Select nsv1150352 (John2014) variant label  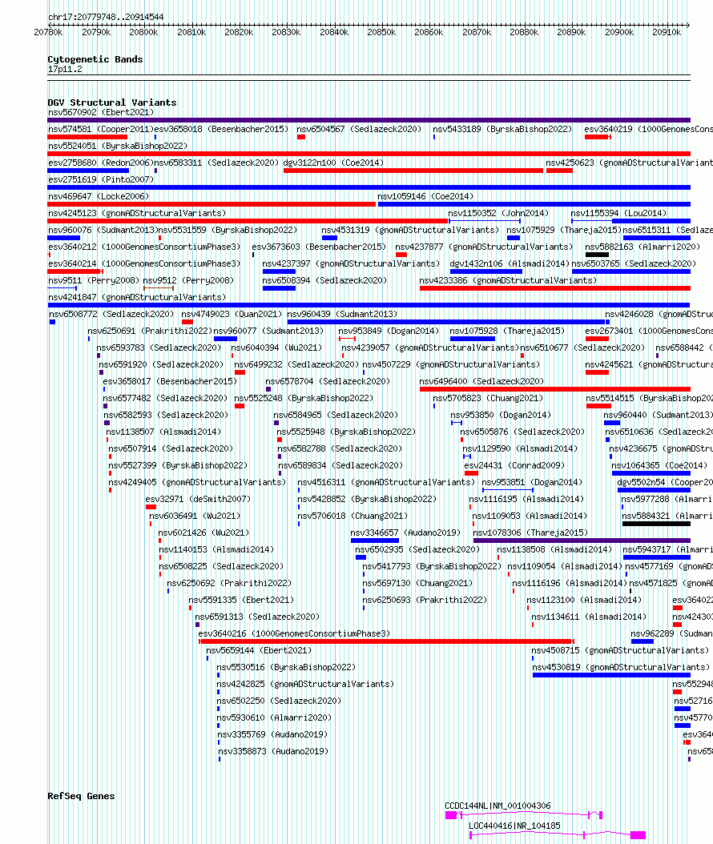pyautogui.click(x=498, y=213)
